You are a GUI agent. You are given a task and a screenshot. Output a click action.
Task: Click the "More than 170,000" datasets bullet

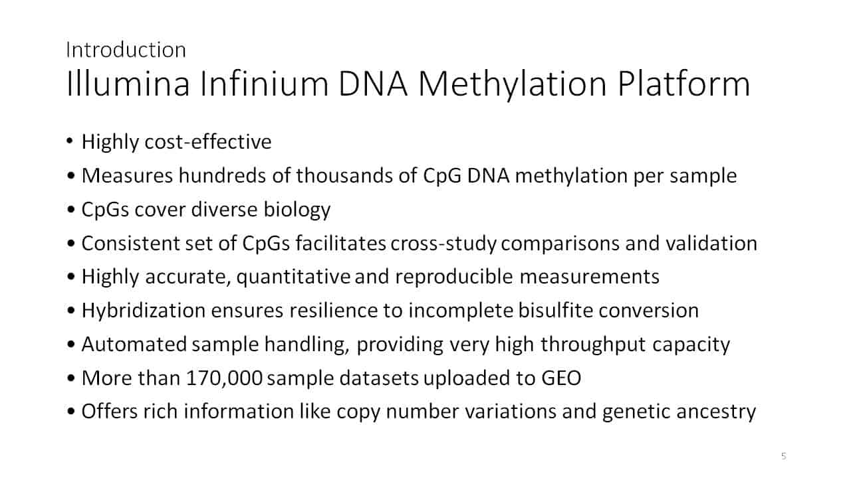coord(331,378)
